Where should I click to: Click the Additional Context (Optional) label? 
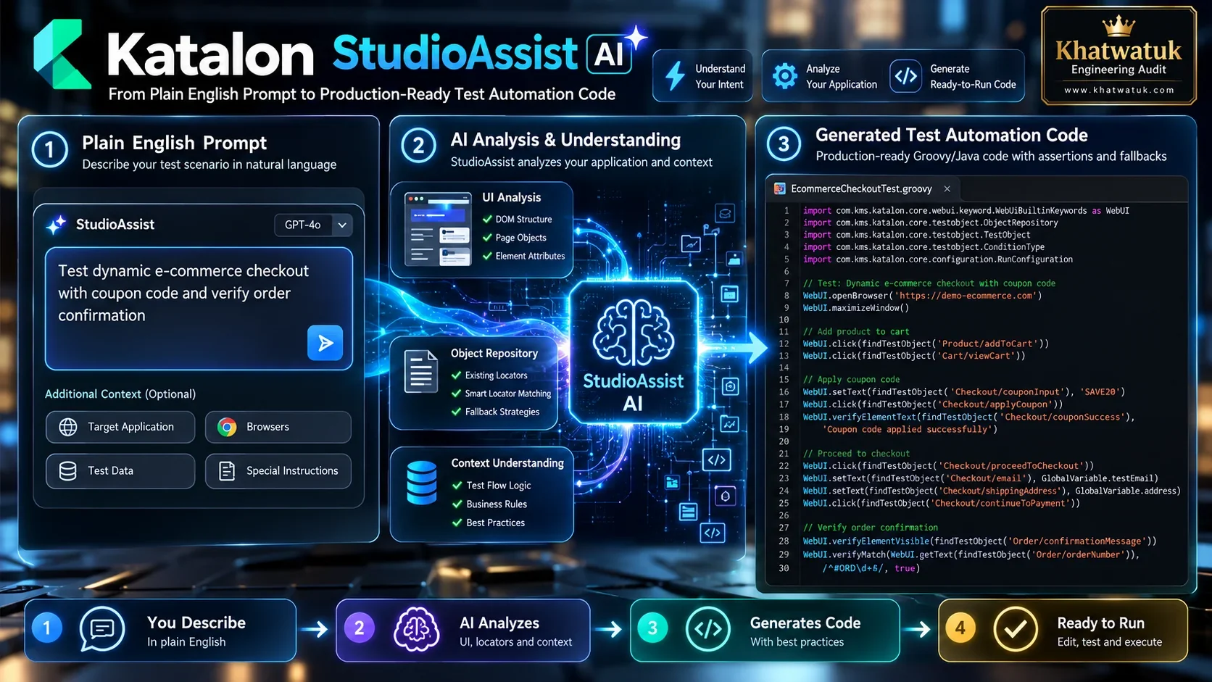120,394
